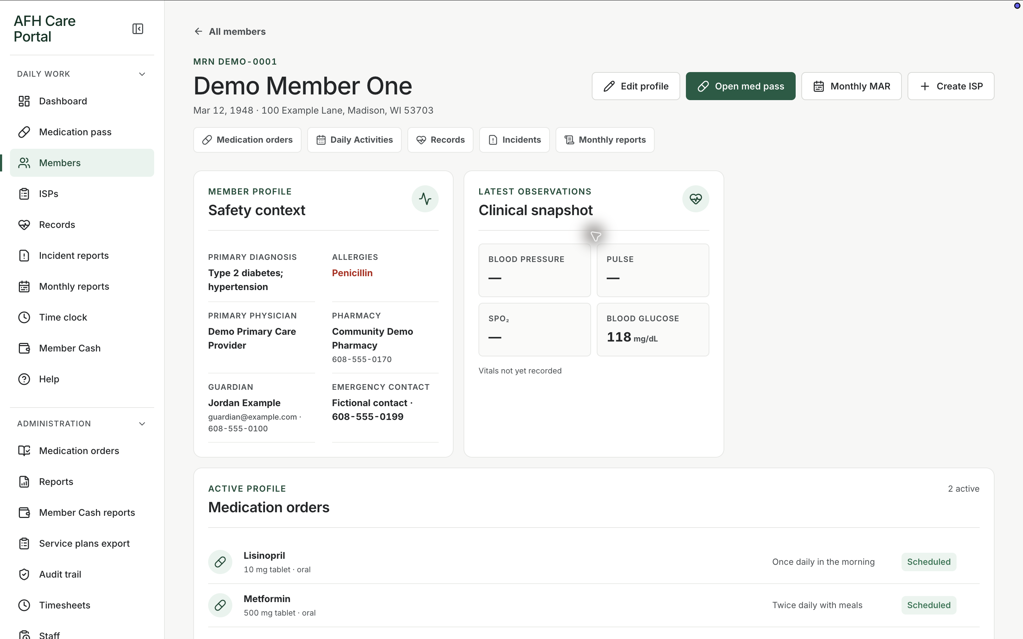Return to All members link
This screenshot has height=639, width=1023.
click(x=229, y=31)
